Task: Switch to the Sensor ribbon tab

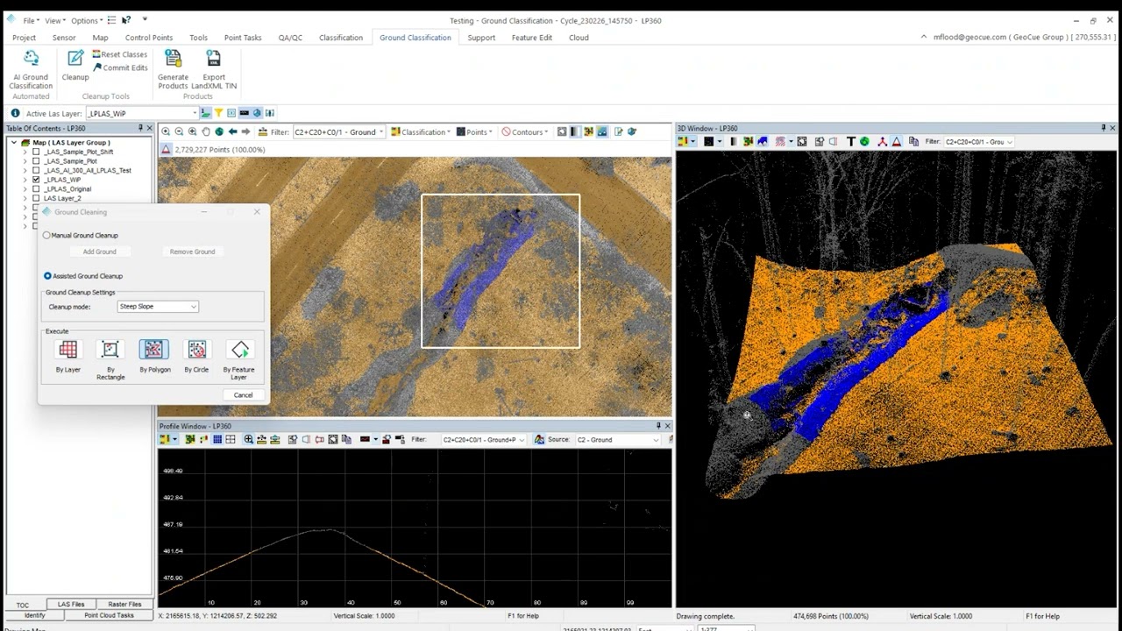Action: click(64, 38)
